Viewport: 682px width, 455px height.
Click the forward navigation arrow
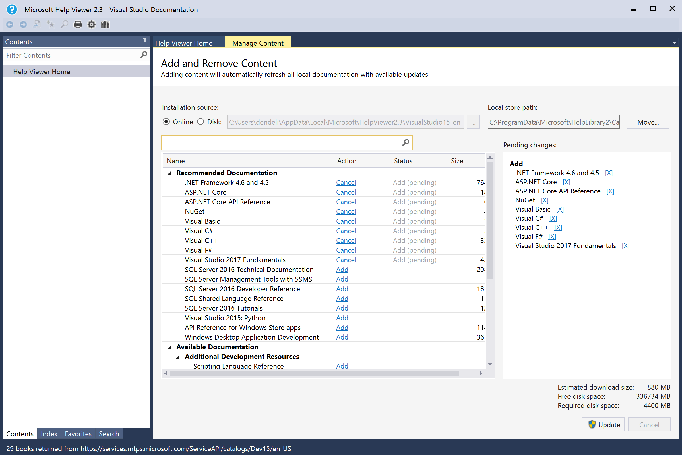pos(23,24)
